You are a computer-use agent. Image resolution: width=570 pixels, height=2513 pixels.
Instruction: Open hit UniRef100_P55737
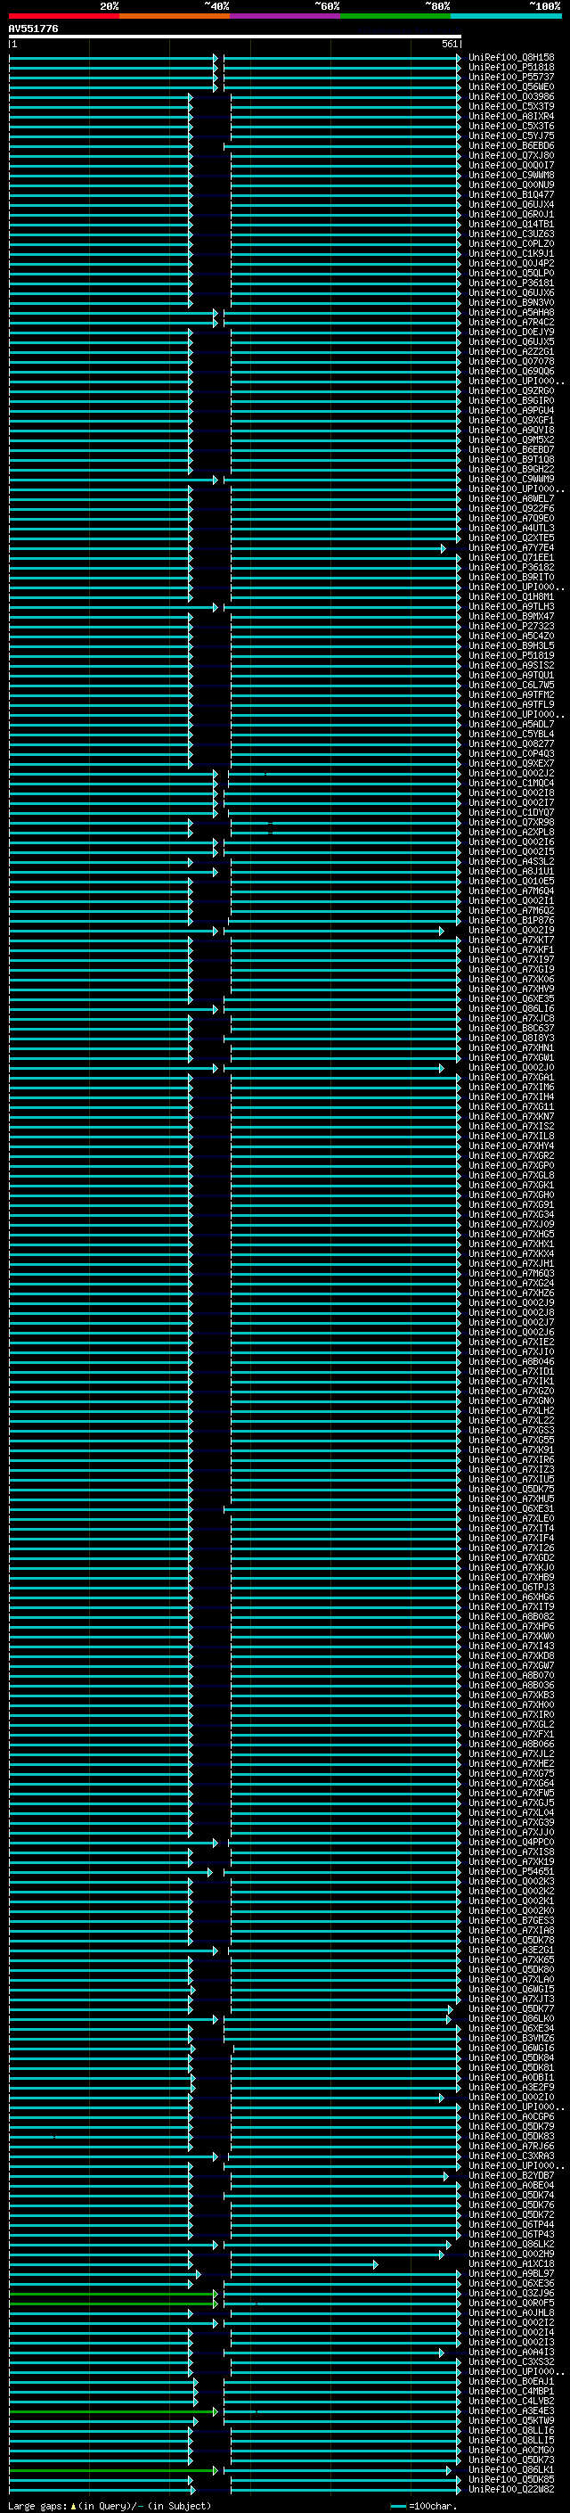click(x=511, y=77)
